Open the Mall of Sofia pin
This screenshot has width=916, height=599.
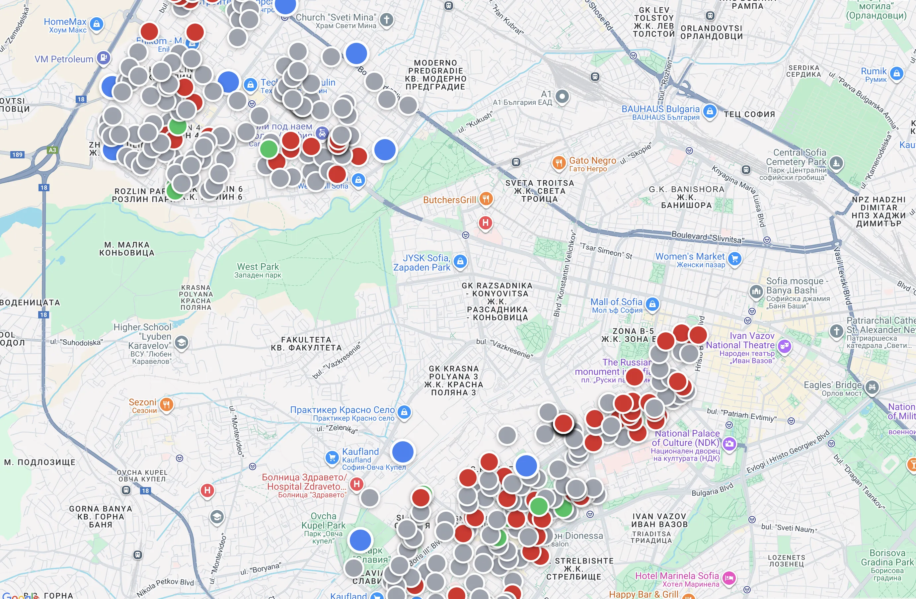(x=652, y=304)
